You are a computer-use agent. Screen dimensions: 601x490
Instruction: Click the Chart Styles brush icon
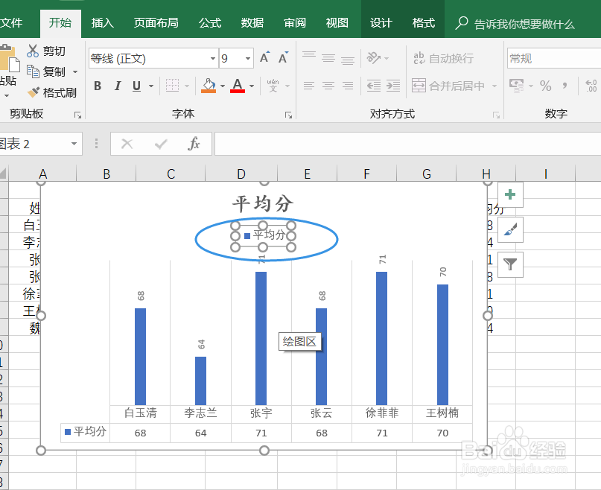509,230
